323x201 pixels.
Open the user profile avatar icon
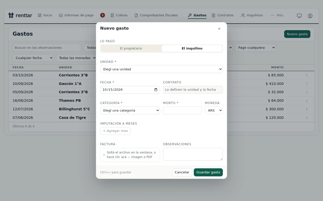(x=310, y=16)
